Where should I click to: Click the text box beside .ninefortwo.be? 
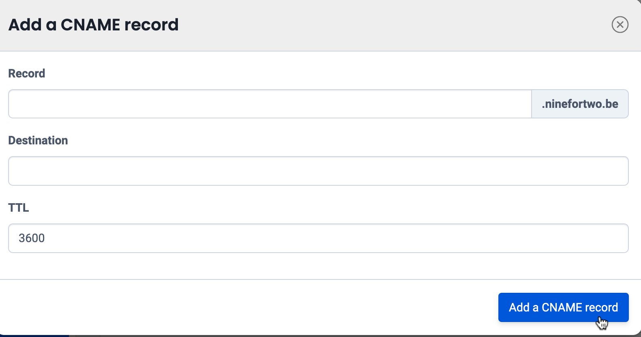coord(269,104)
